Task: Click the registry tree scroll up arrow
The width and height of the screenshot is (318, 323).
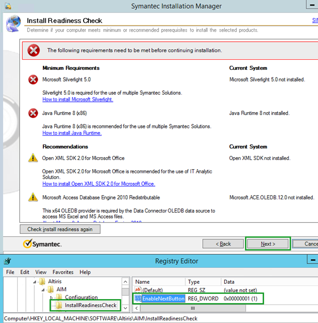Action: coord(125,282)
